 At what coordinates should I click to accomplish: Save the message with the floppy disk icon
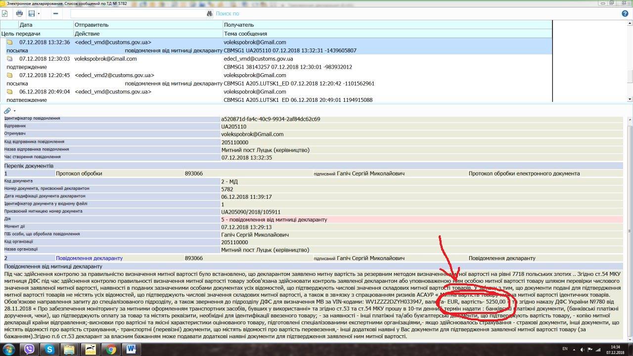(32, 13)
